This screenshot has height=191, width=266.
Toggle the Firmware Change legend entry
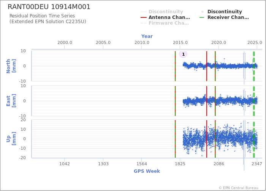coord(165,23)
